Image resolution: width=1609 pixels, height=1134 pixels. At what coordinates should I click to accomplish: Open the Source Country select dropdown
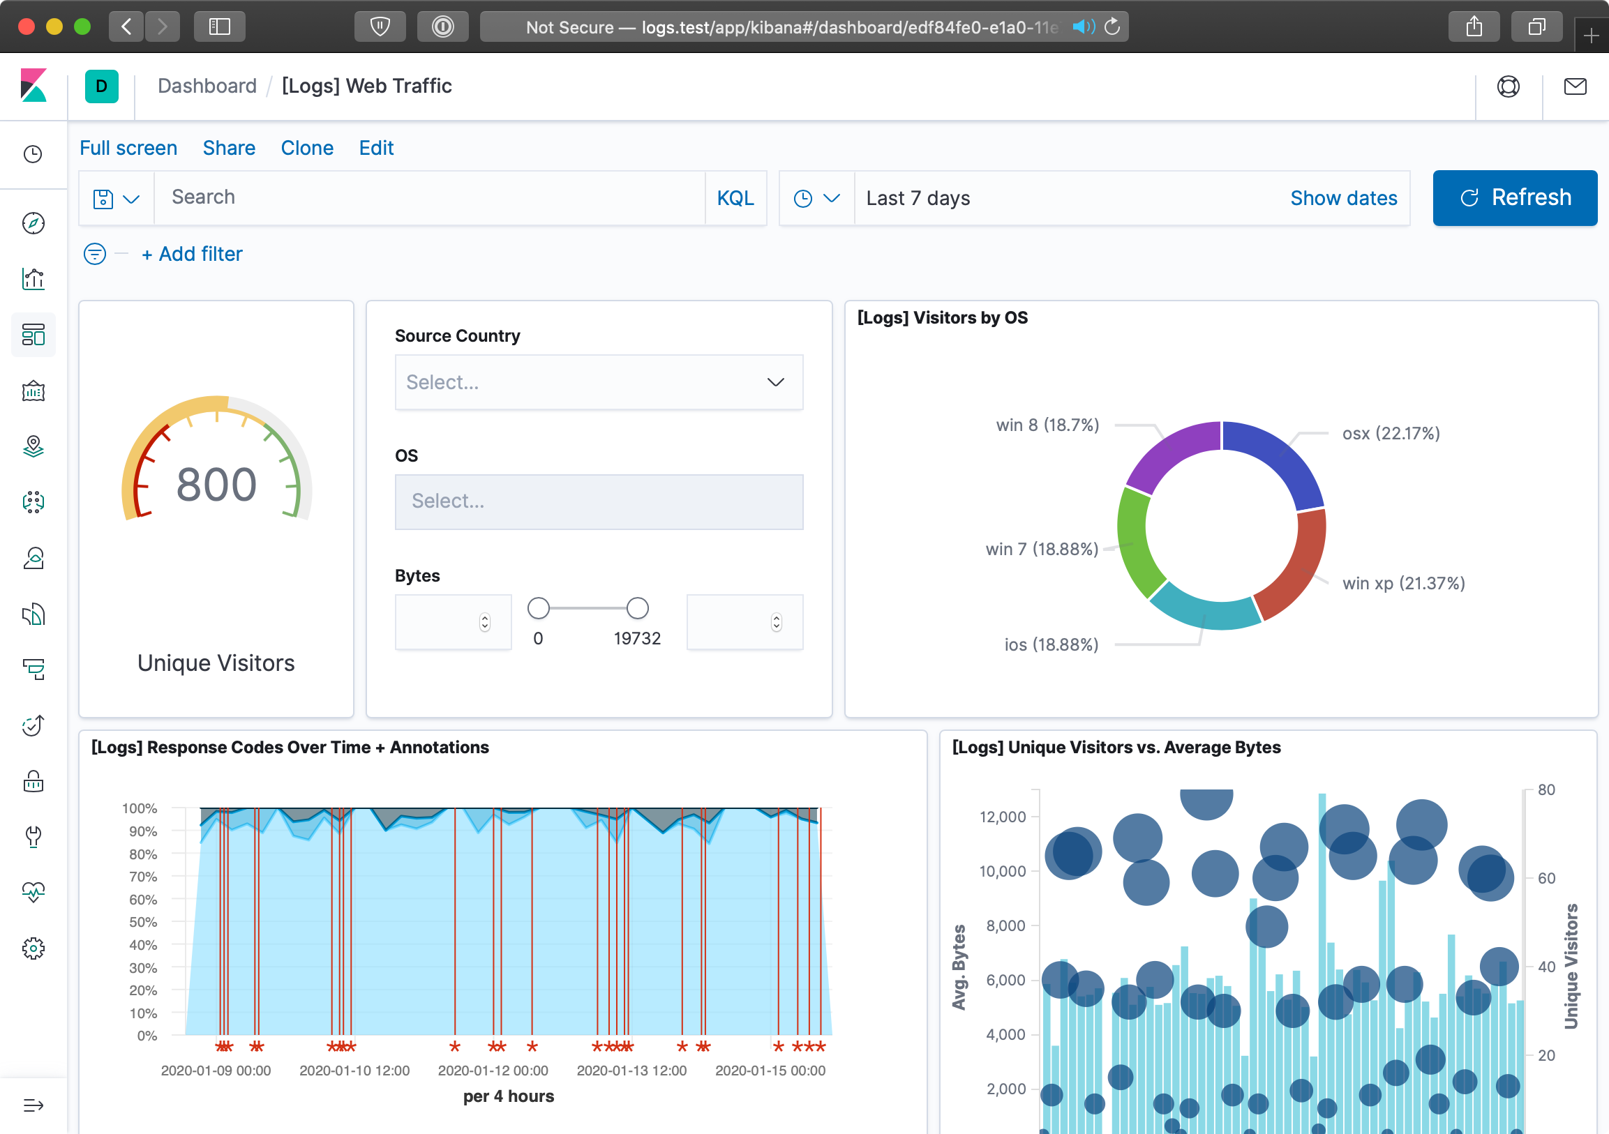coord(599,382)
